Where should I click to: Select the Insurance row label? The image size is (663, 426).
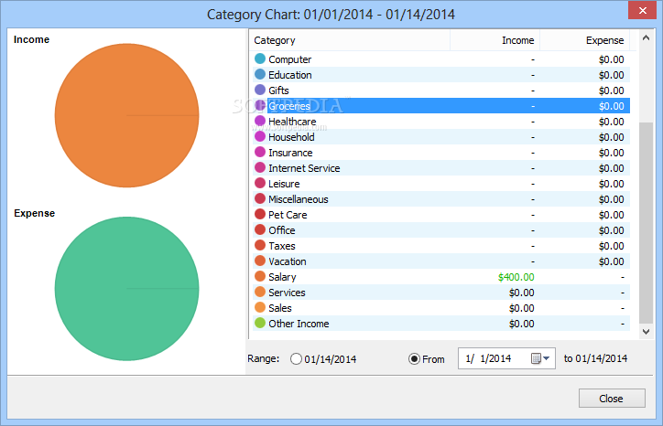click(290, 153)
